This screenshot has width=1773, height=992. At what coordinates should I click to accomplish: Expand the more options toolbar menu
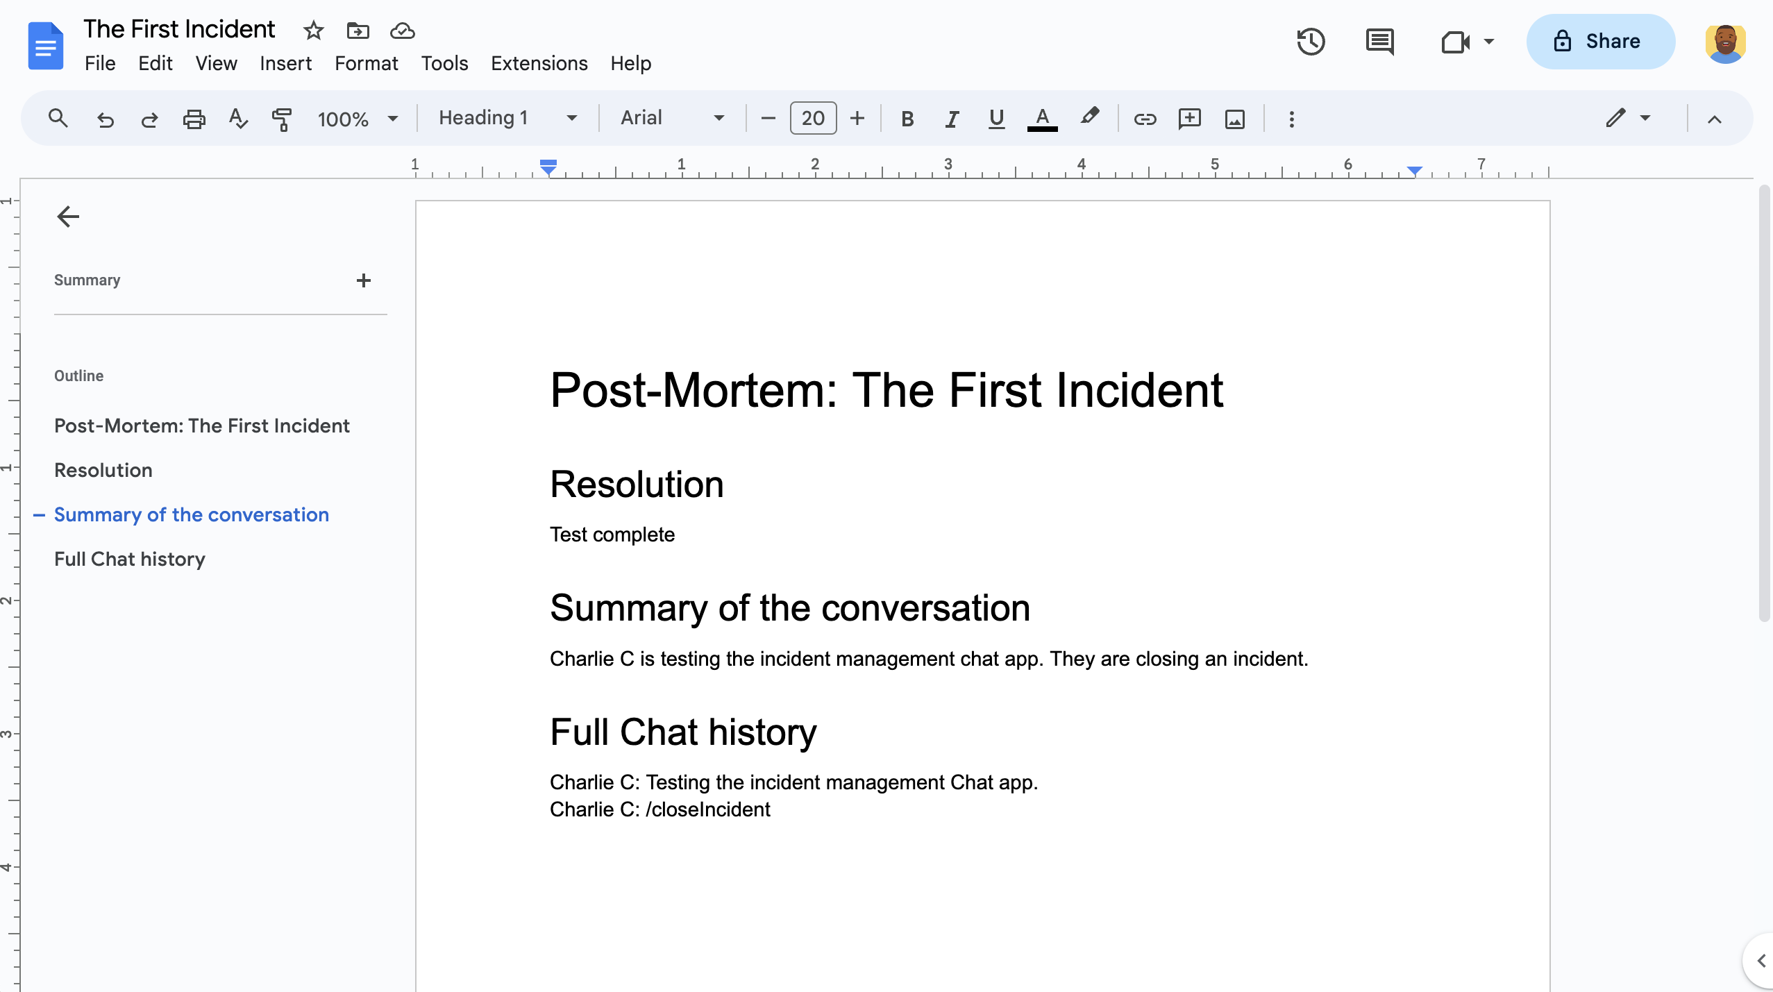[x=1291, y=118]
